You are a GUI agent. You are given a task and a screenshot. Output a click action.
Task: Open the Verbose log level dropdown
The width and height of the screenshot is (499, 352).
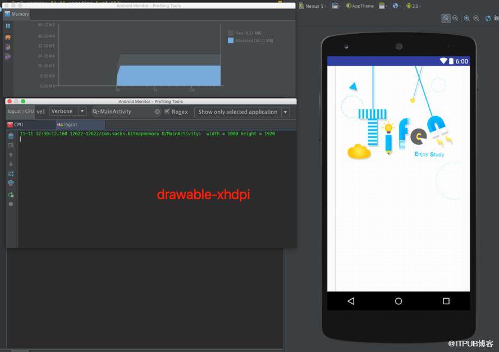pyautogui.click(x=68, y=111)
